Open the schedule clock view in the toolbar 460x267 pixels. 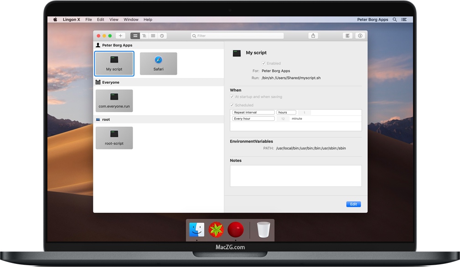162,35
